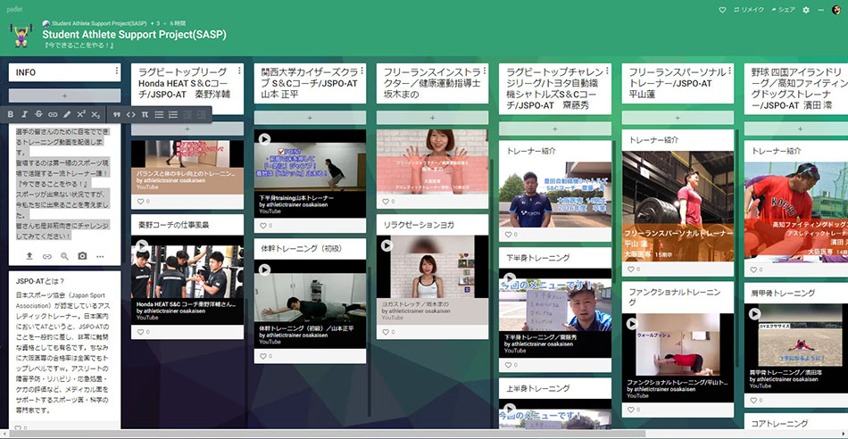The width and height of the screenshot is (848, 439).
Task: Open options menu for 坂木まの column
Action: pos(484,71)
